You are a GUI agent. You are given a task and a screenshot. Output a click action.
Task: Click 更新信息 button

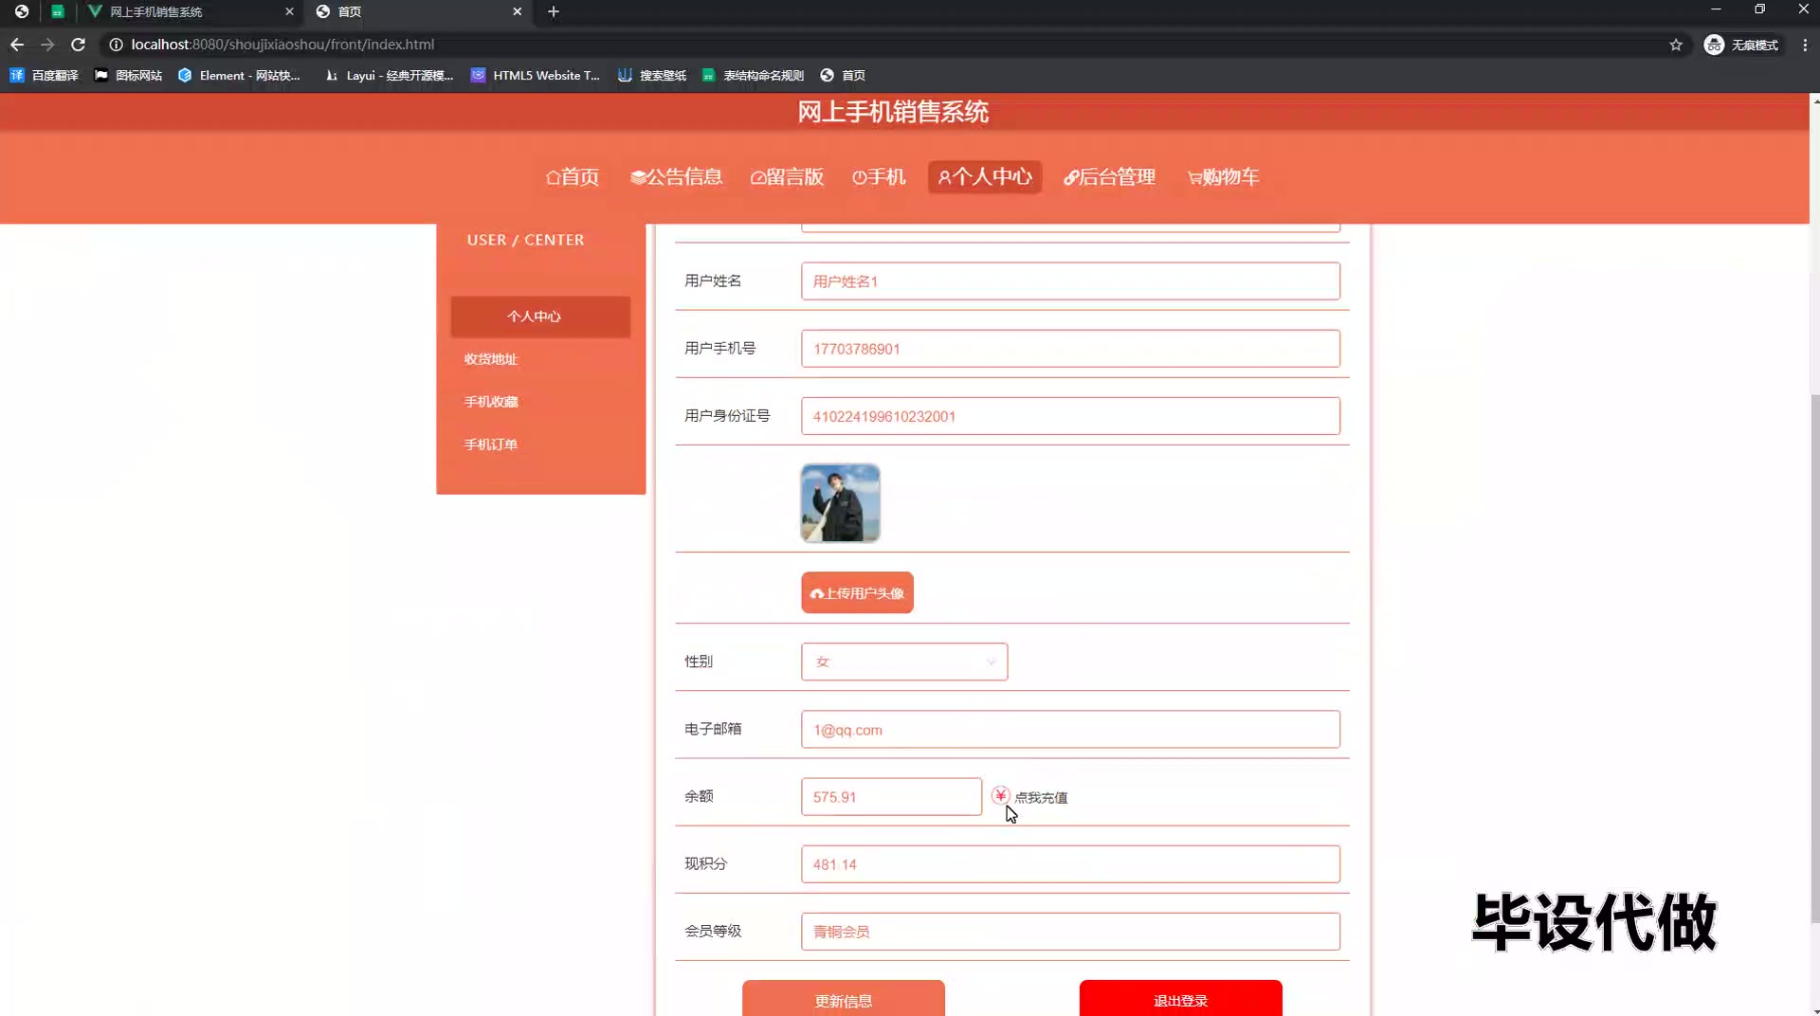(843, 999)
